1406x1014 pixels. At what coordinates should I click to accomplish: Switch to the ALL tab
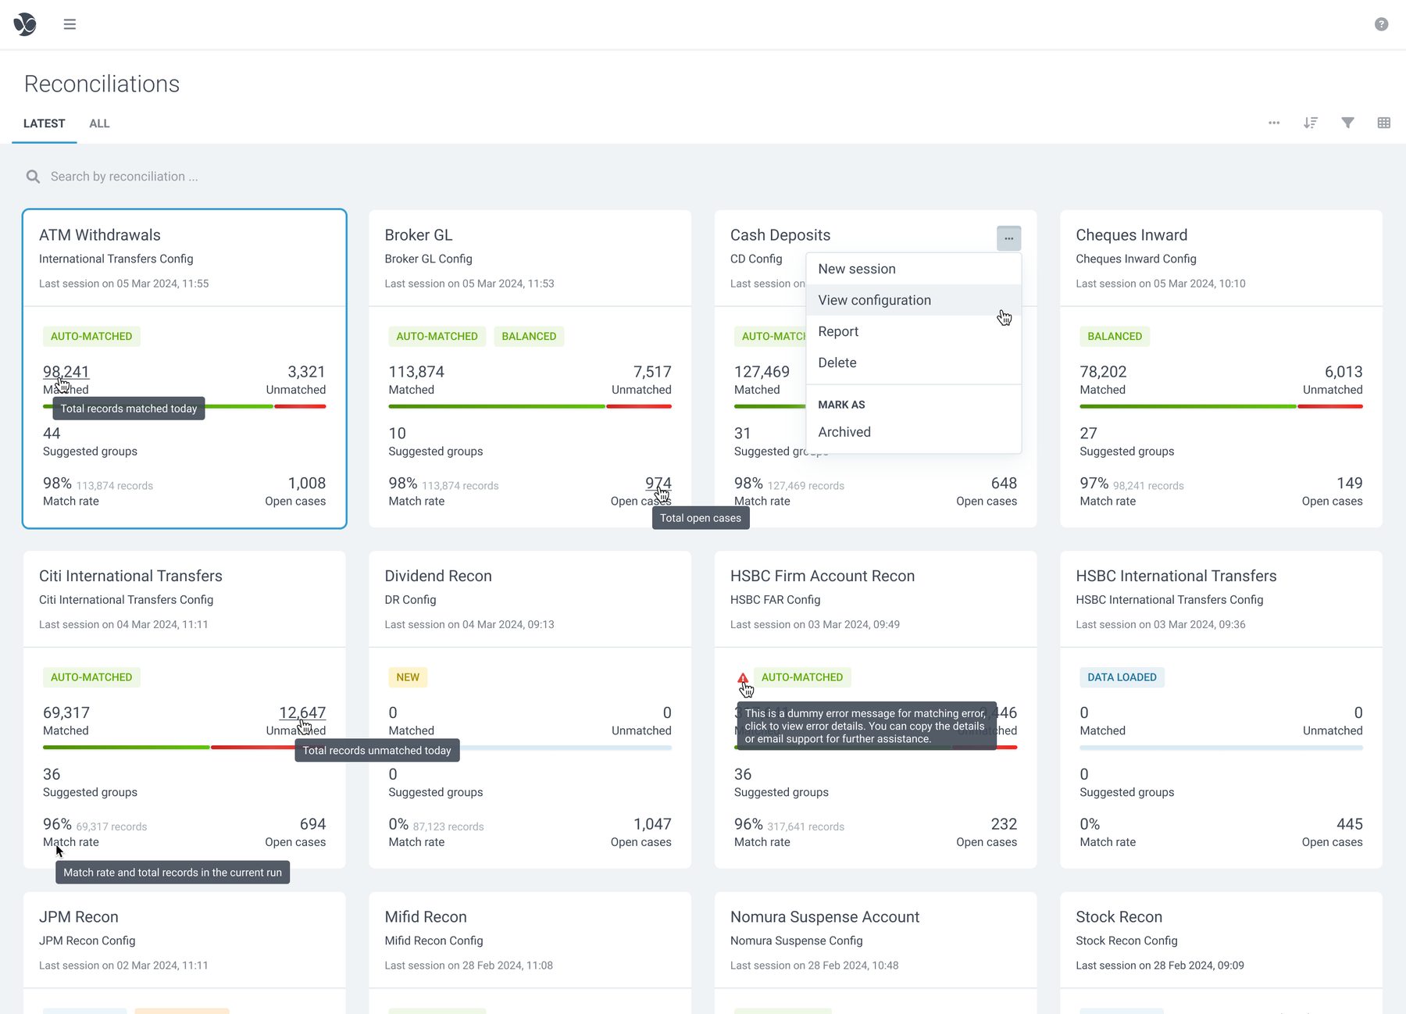99,123
